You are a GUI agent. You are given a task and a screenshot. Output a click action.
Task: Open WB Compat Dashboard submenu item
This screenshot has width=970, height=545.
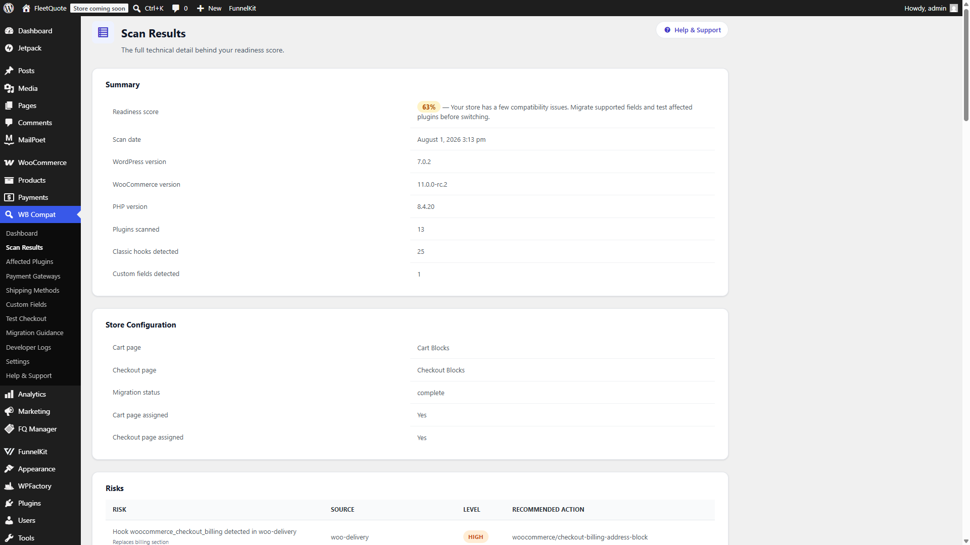22,233
